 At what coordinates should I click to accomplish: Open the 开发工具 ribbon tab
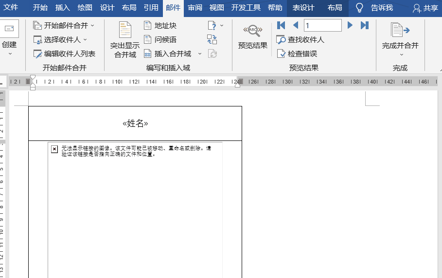point(246,8)
